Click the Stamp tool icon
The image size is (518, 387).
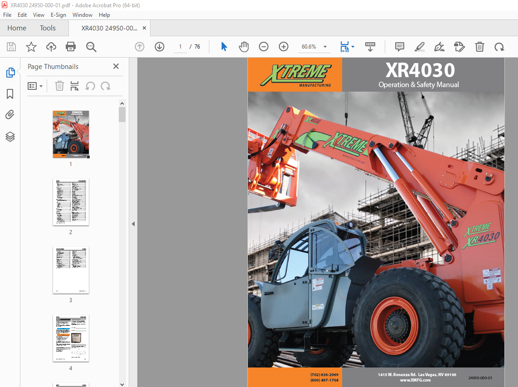click(460, 47)
